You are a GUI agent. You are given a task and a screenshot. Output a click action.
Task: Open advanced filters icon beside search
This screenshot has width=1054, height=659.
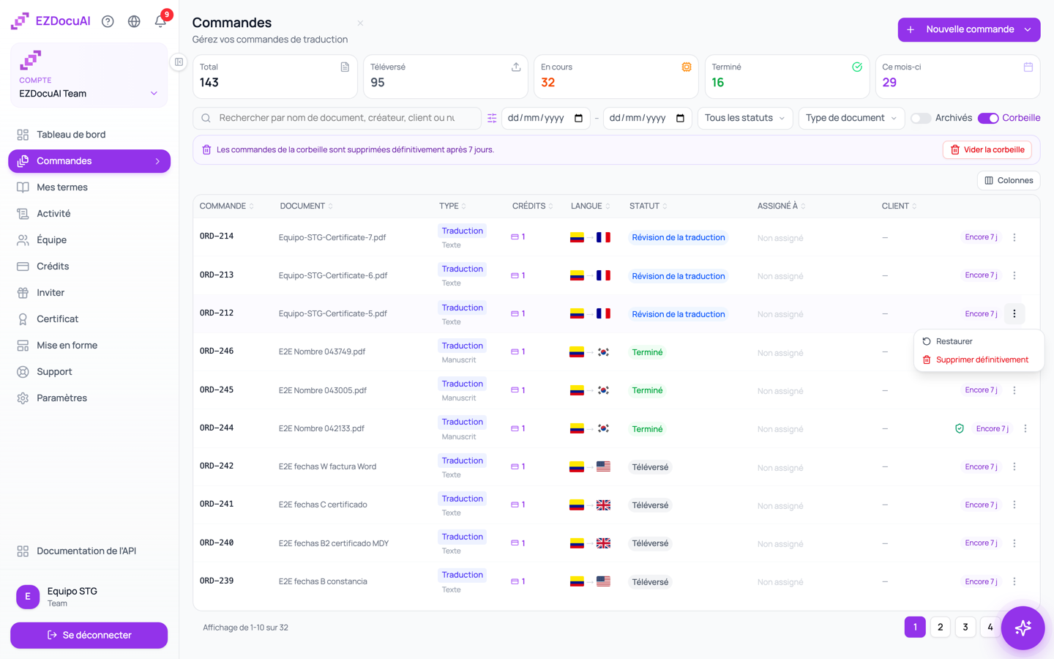pos(492,118)
